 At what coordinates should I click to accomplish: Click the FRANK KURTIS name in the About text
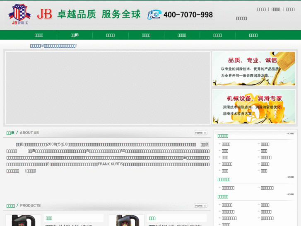pos(111,164)
